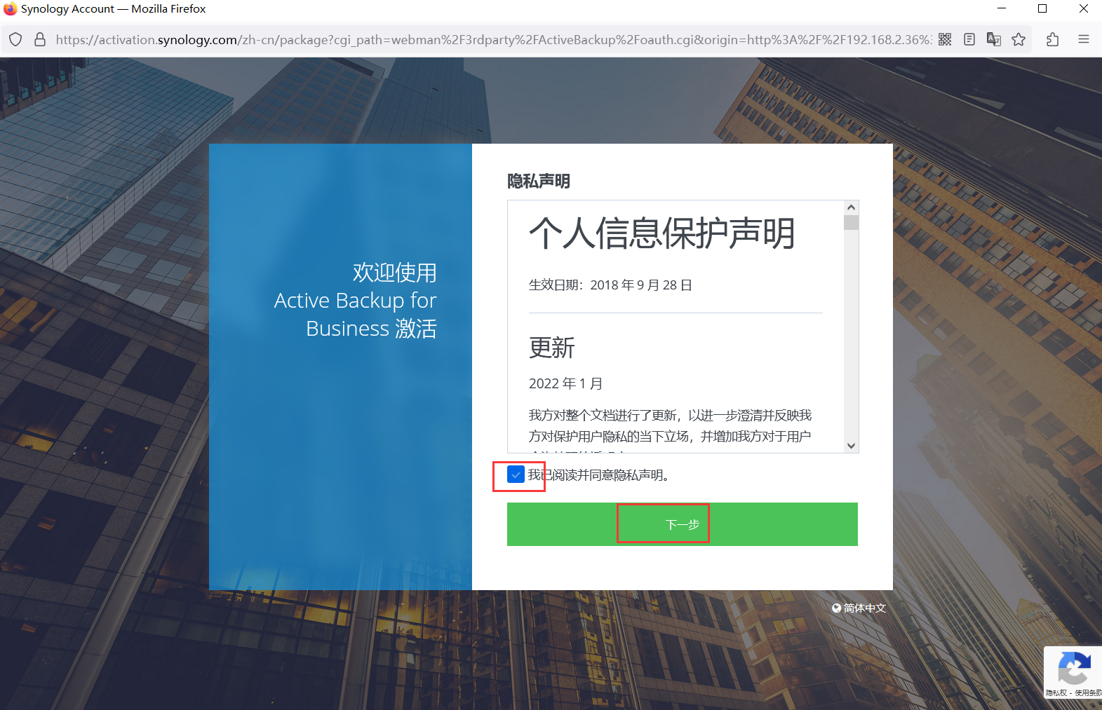Open the Extensions puzzle-piece icon
The width and height of the screenshot is (1102, 710).
1052,39
